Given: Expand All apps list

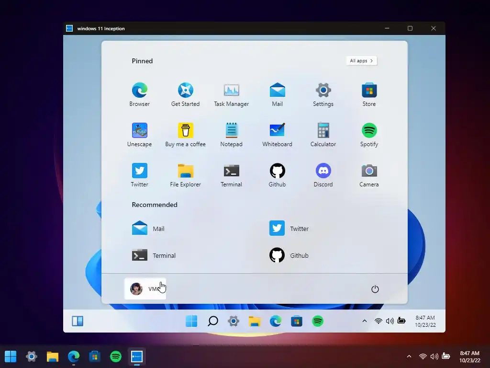Looking at the screenshot, I should click(362, 61).
